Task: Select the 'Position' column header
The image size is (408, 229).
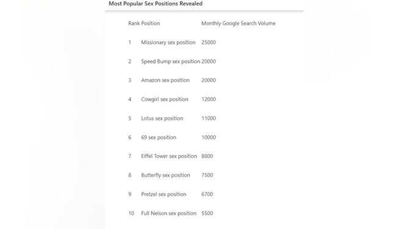Action: pyautogui.click(x=150, y=23)
